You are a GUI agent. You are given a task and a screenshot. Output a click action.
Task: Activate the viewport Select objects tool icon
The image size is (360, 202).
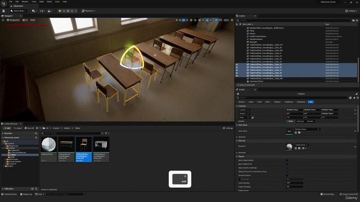click(x=177, y=20)
